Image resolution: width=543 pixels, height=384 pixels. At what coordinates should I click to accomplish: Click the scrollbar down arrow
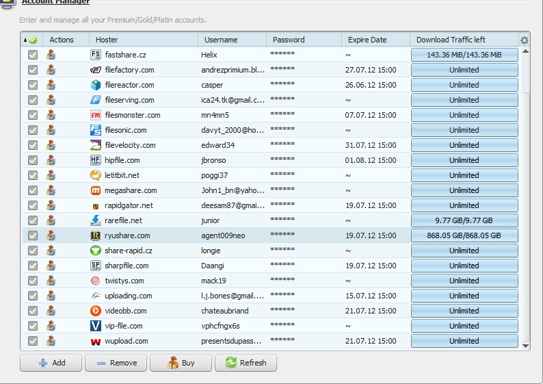(x=525, y=346)
